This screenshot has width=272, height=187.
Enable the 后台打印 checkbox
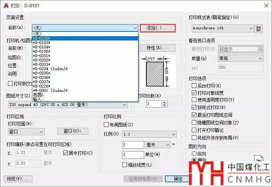[194, 86]
